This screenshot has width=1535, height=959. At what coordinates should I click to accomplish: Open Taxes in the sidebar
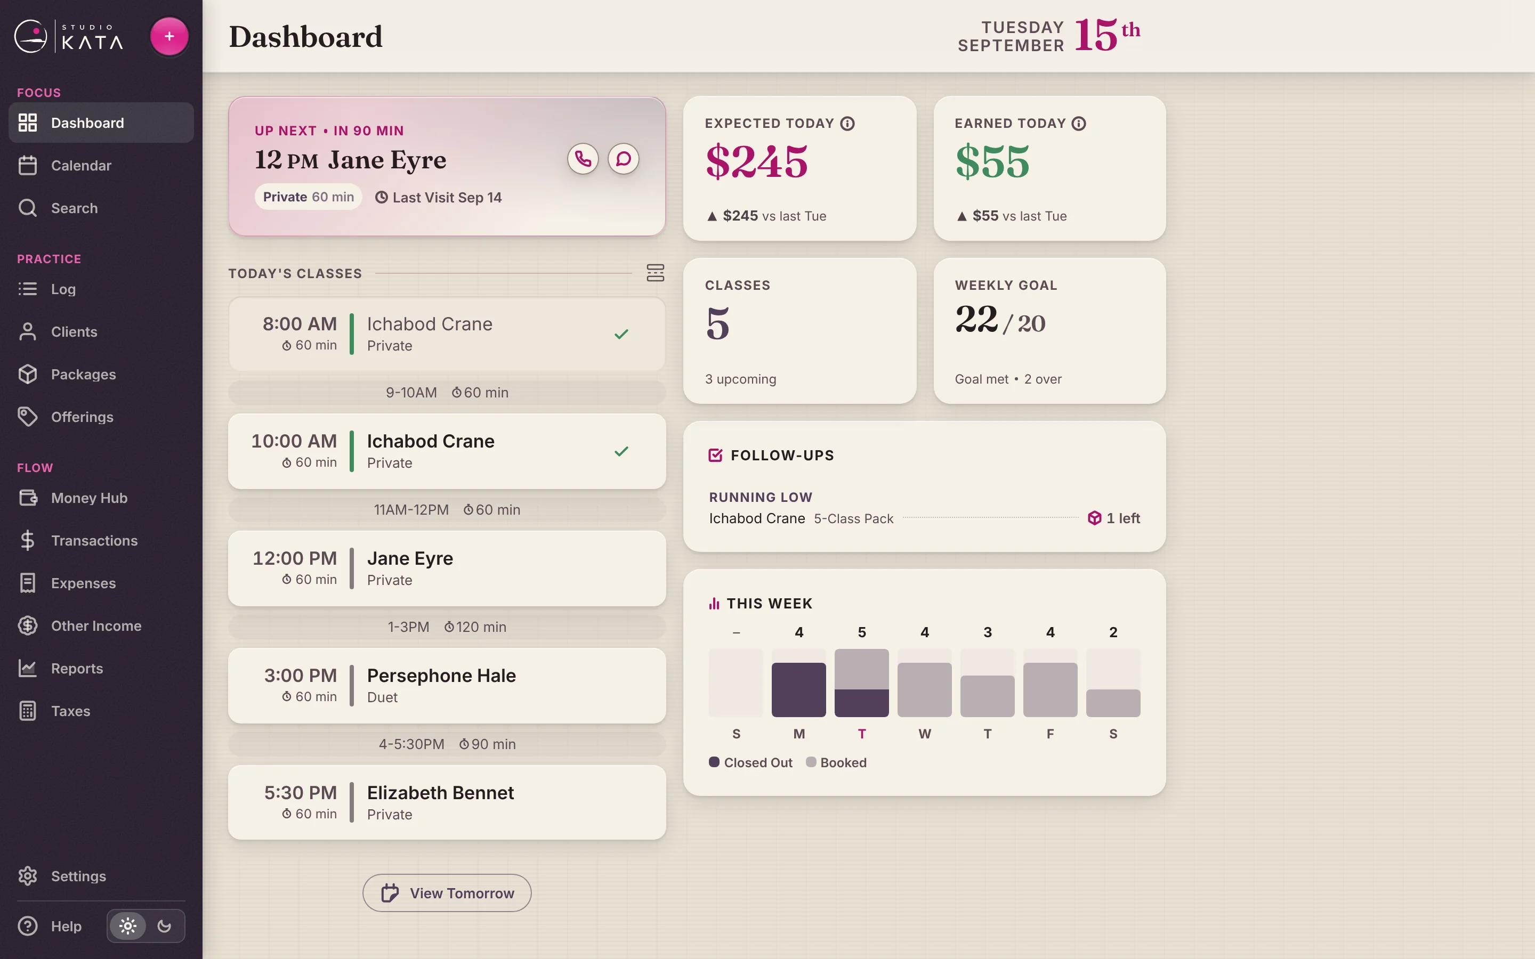coord(101,711)
